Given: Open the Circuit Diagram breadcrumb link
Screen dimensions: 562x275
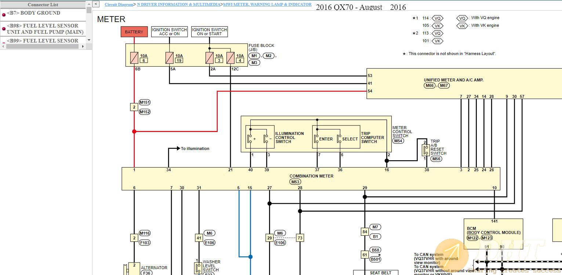Looking at the screenshot, I should point(119,5).
